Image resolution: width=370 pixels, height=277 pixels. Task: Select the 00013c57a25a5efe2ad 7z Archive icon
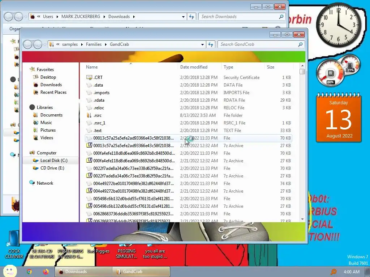89,145
